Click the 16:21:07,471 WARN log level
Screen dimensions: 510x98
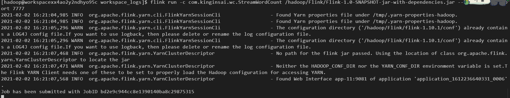pos(77,66)
